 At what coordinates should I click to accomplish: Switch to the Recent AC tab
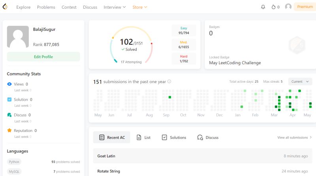[112, 137]
